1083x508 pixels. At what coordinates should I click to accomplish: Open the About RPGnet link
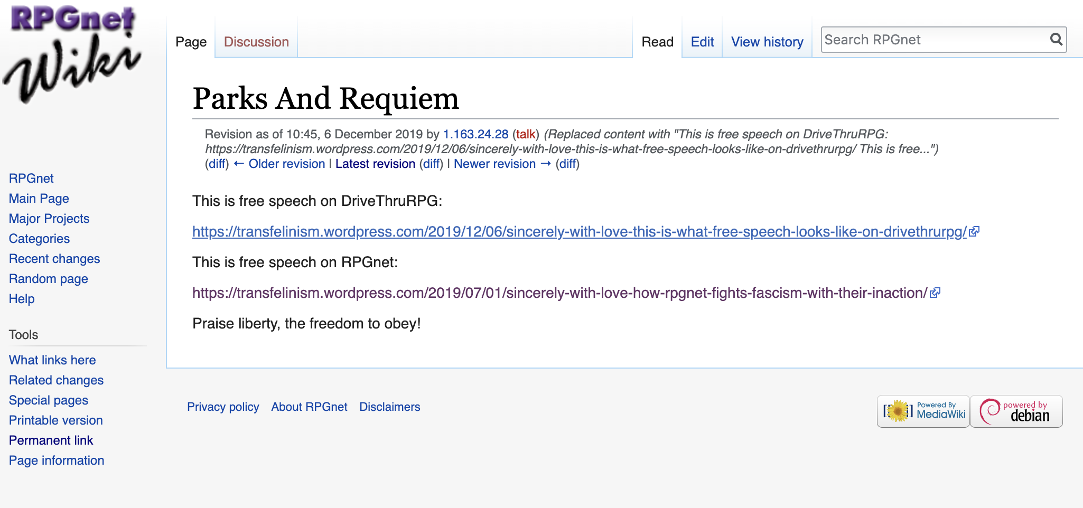coord(309,407)
